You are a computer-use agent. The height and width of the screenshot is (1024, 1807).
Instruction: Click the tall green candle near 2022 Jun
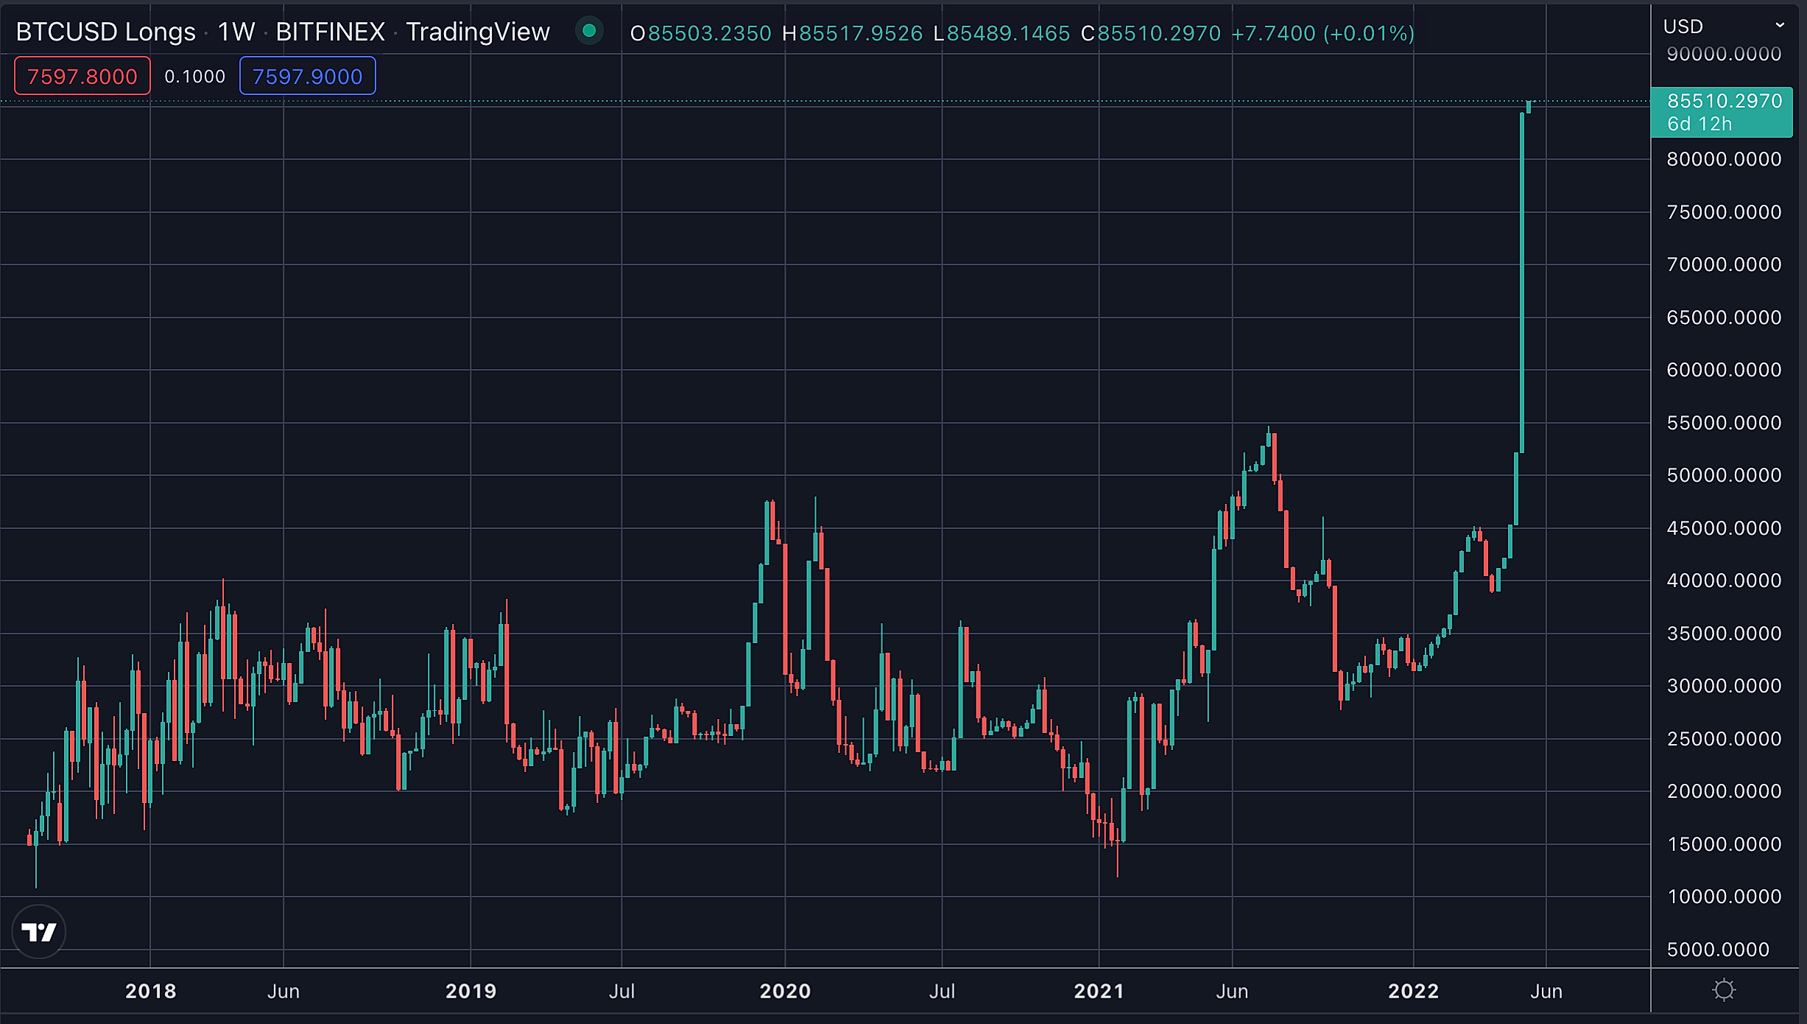[1522, 282]
